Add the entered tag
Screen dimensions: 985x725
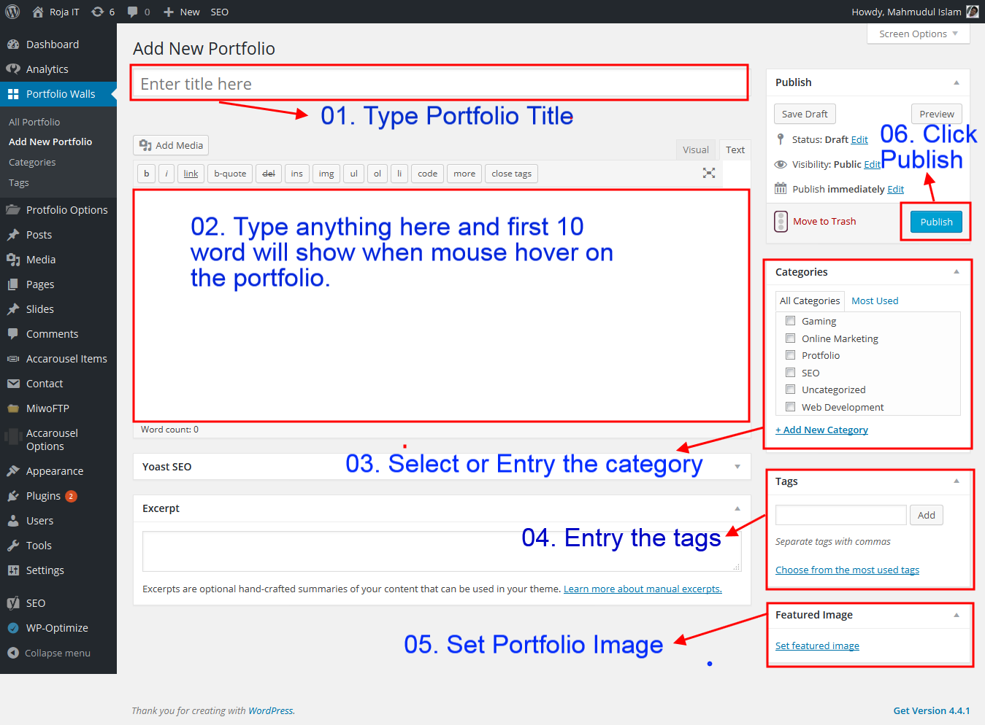(x=927, y=515)
